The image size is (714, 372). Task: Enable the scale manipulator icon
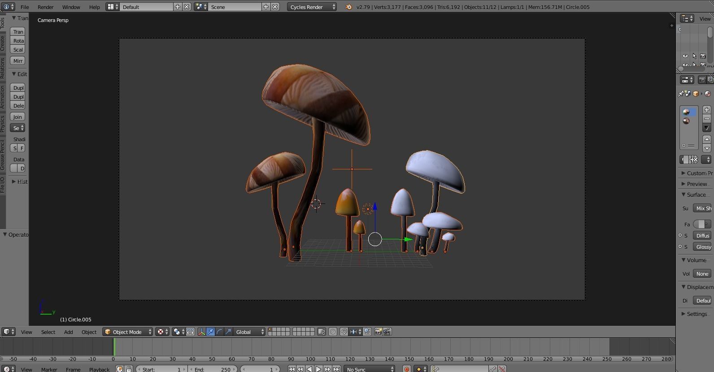[x=228, y=332]
